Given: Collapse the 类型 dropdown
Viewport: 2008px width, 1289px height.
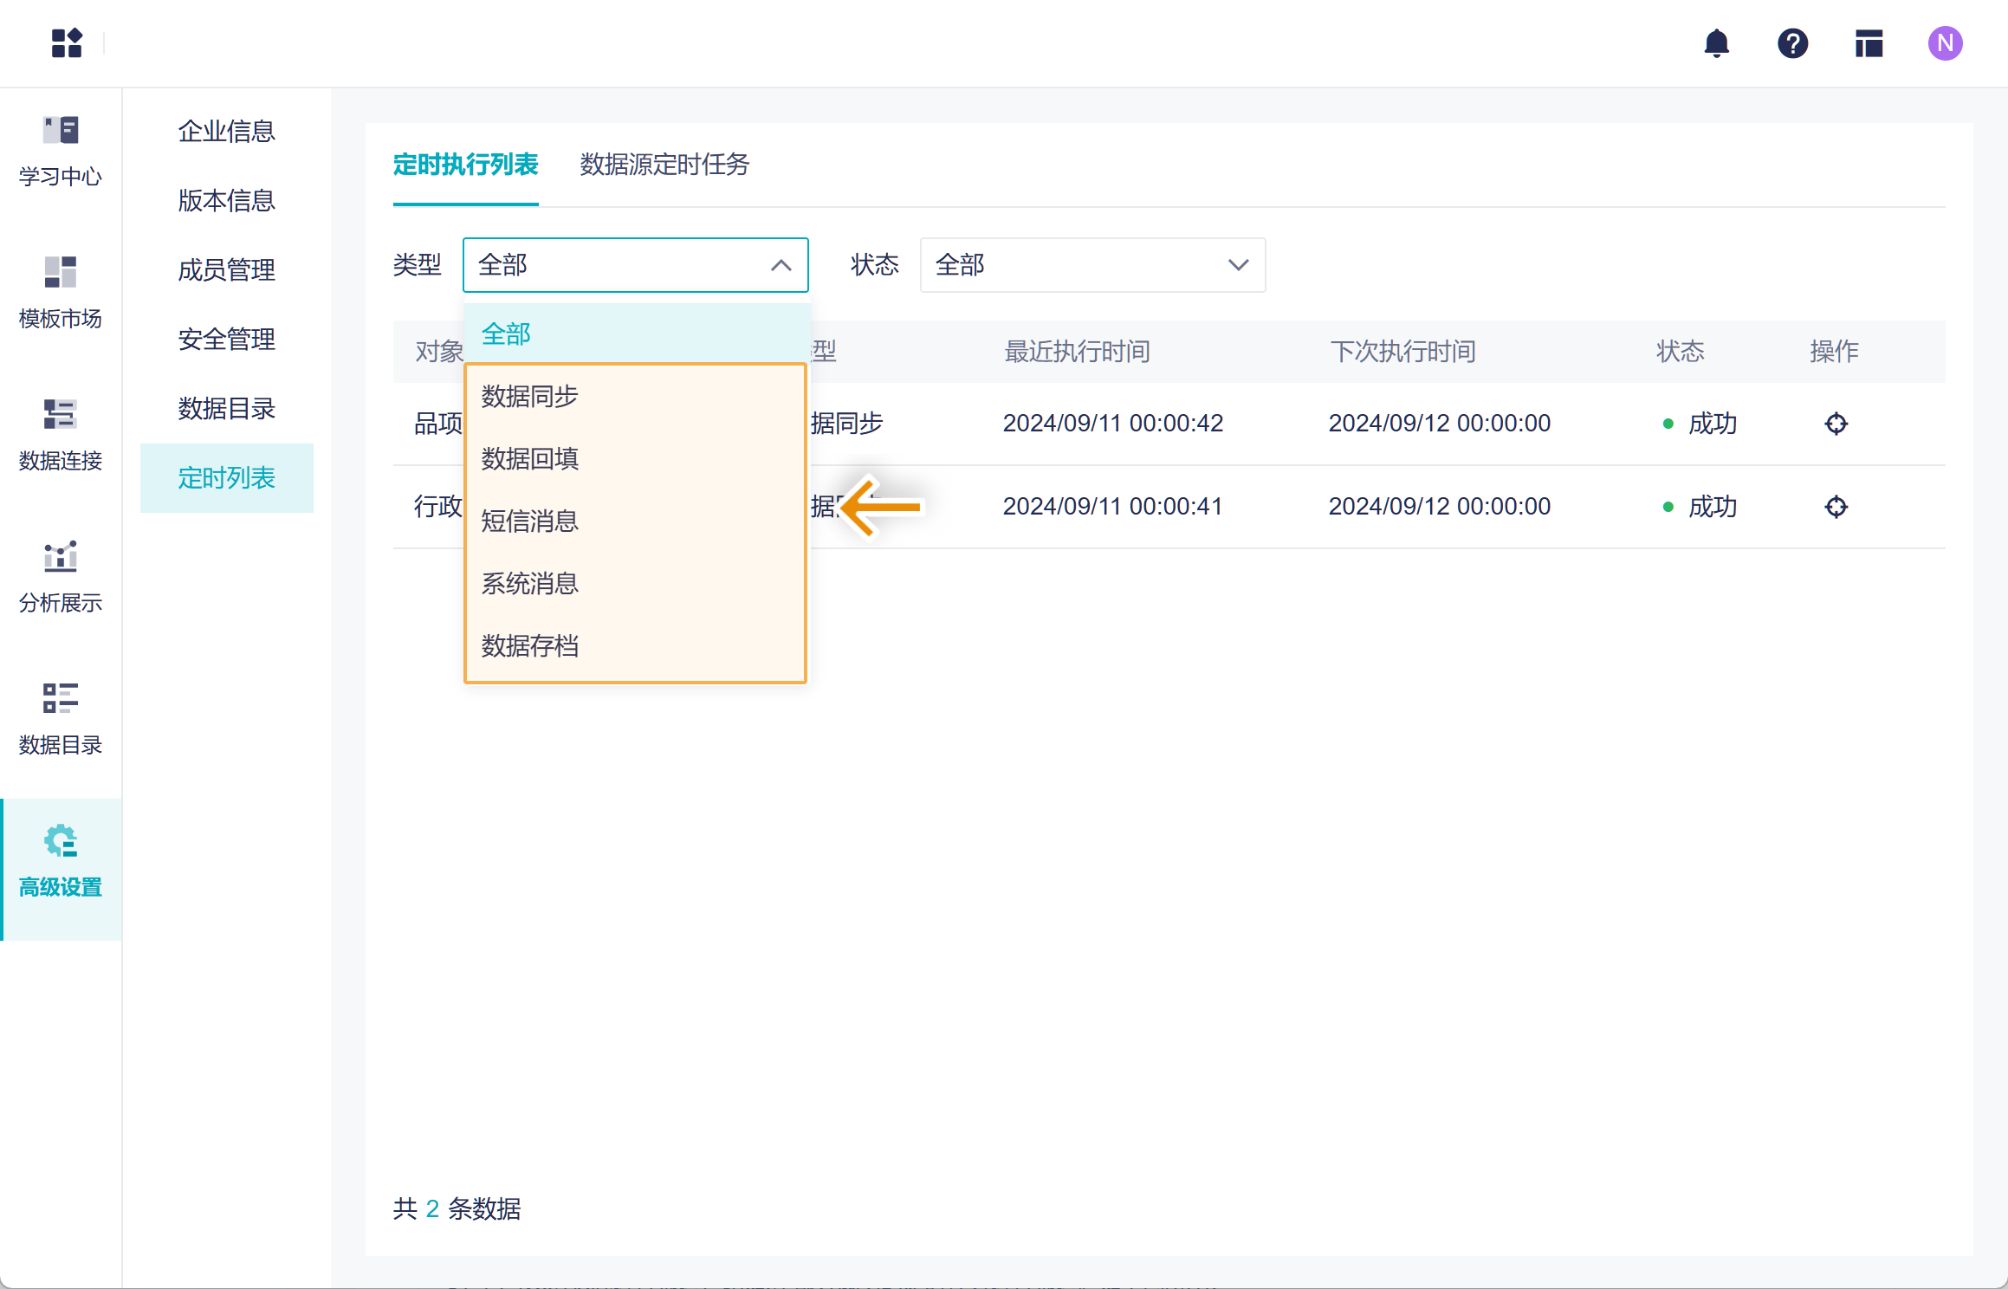Looking at the screenshot, I should click(x=781, y=265).
